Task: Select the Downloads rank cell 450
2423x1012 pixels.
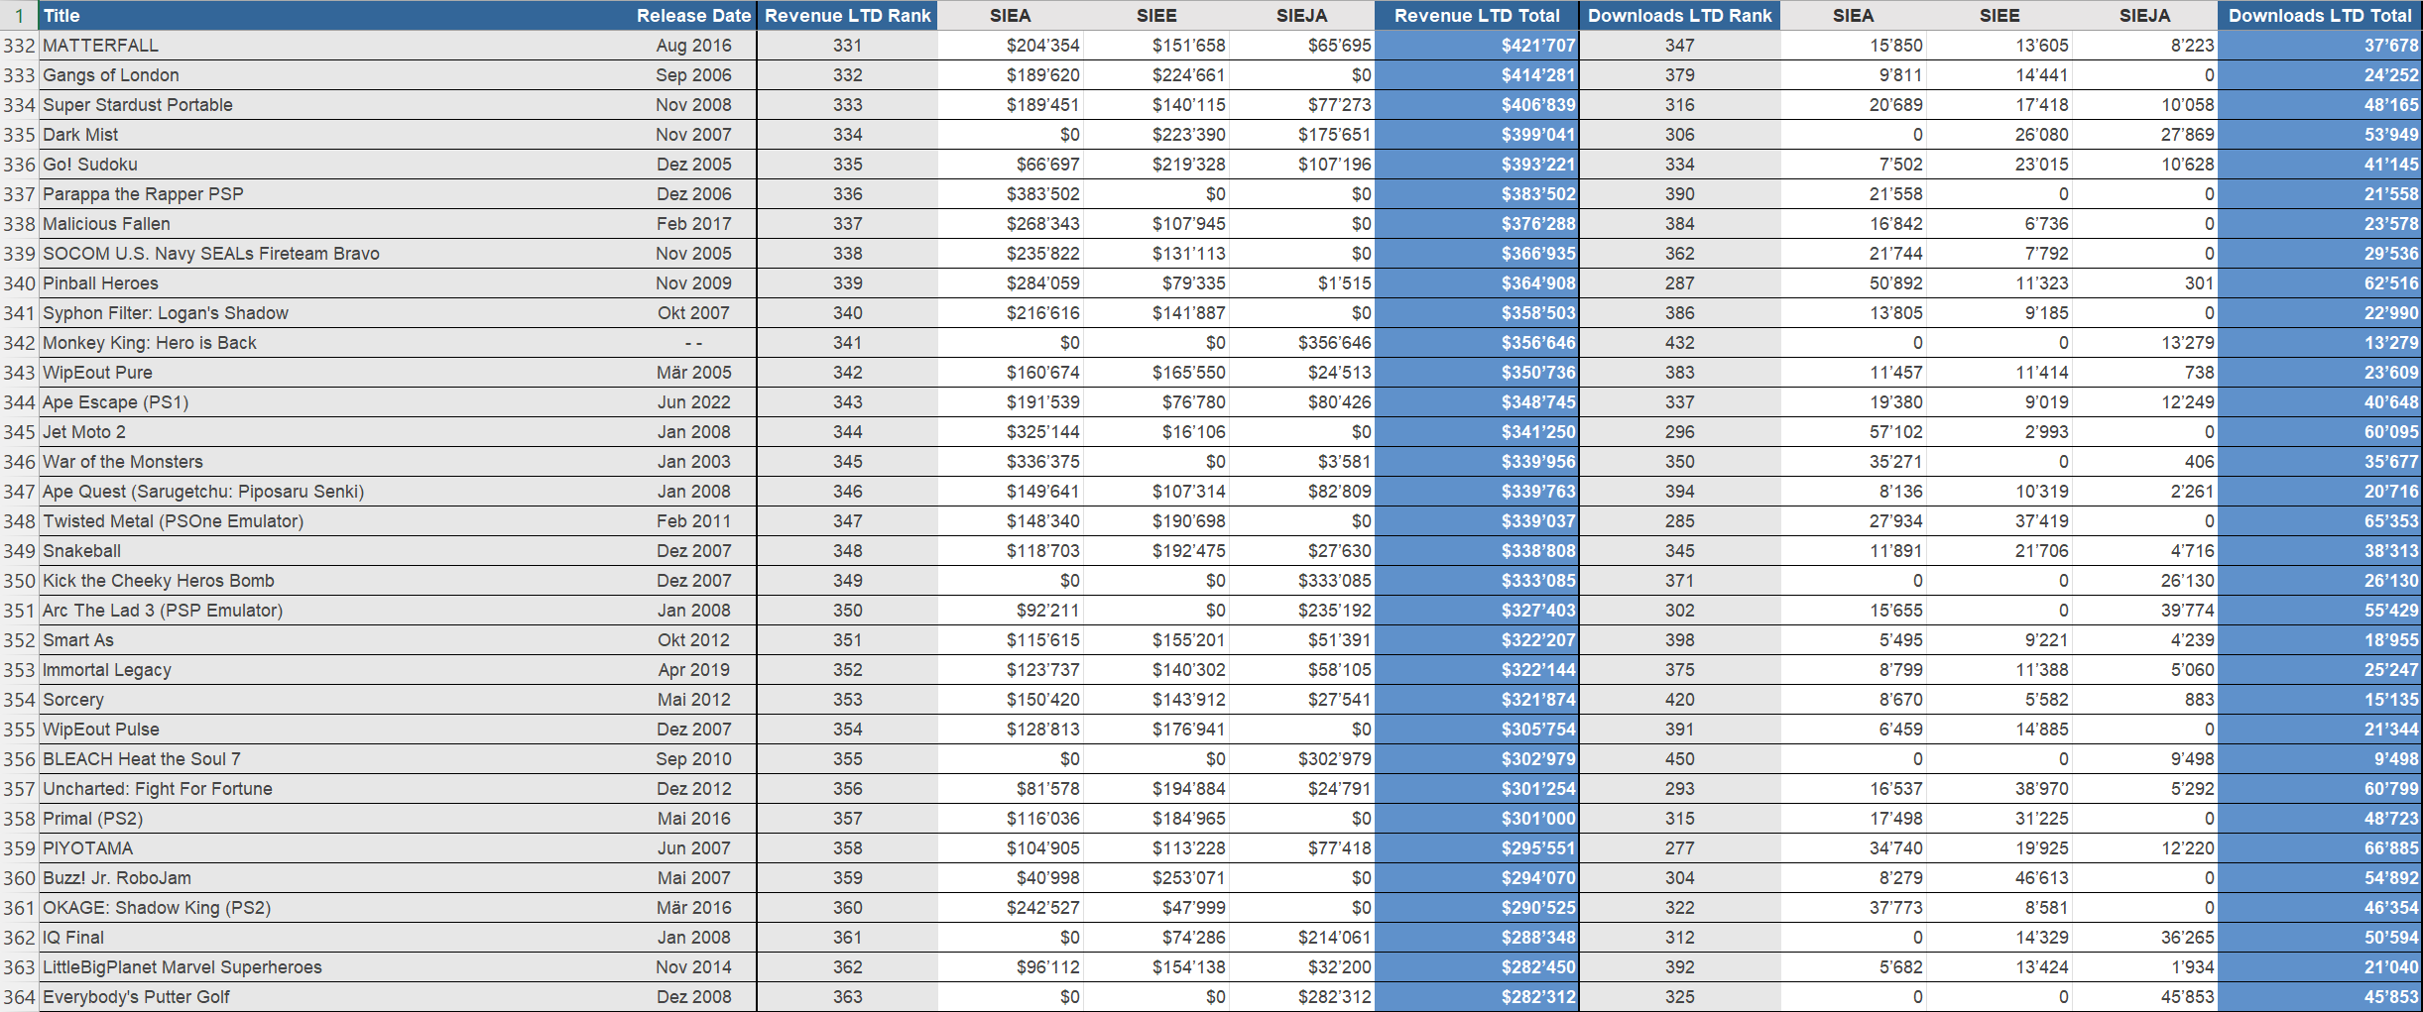Action: [x=1679, y=759]
